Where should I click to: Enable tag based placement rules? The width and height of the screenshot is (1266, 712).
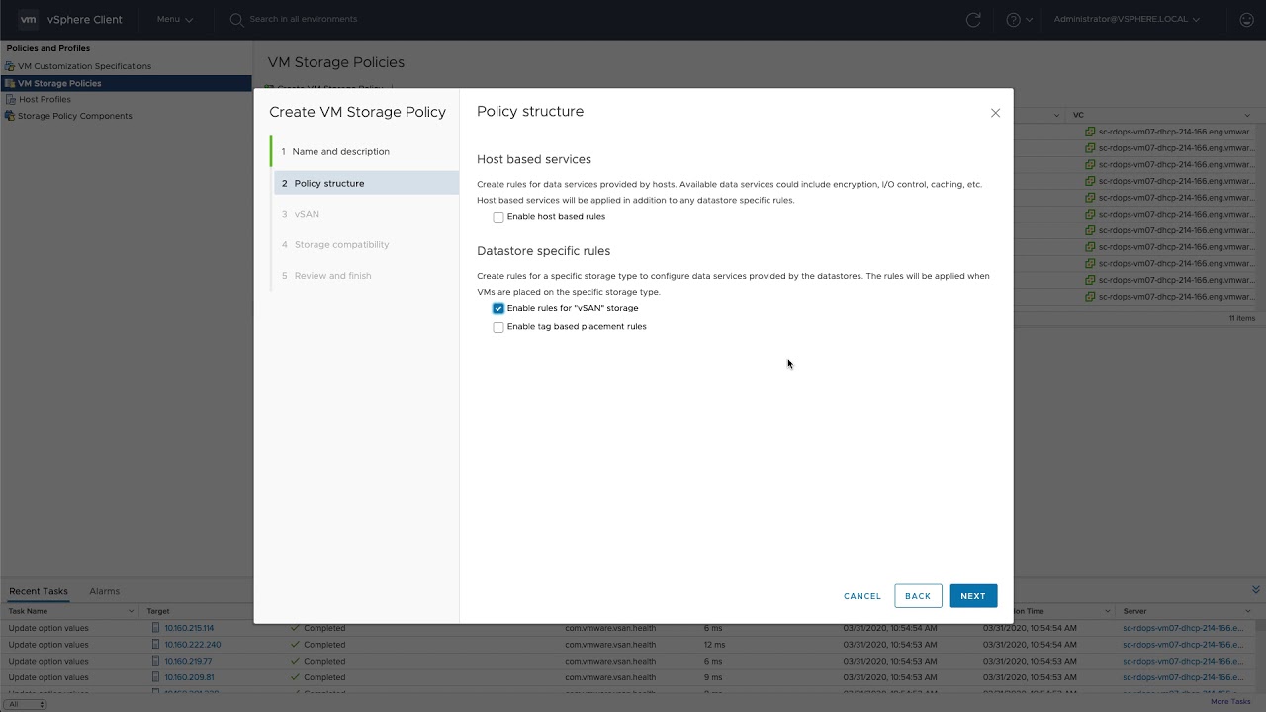[498, 327]
